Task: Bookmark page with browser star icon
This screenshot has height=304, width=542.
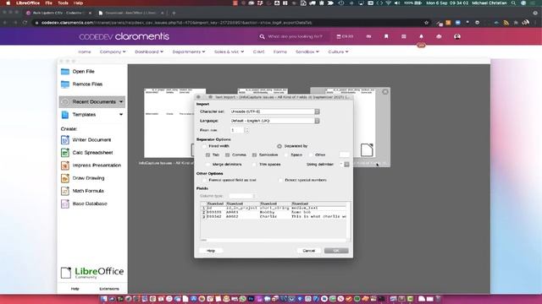Action: [426, 23]
